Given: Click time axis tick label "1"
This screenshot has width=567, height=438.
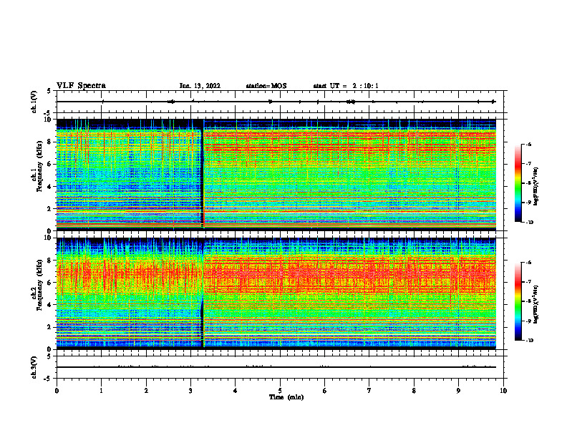Looking at the screenshot, I should point(101,391).
